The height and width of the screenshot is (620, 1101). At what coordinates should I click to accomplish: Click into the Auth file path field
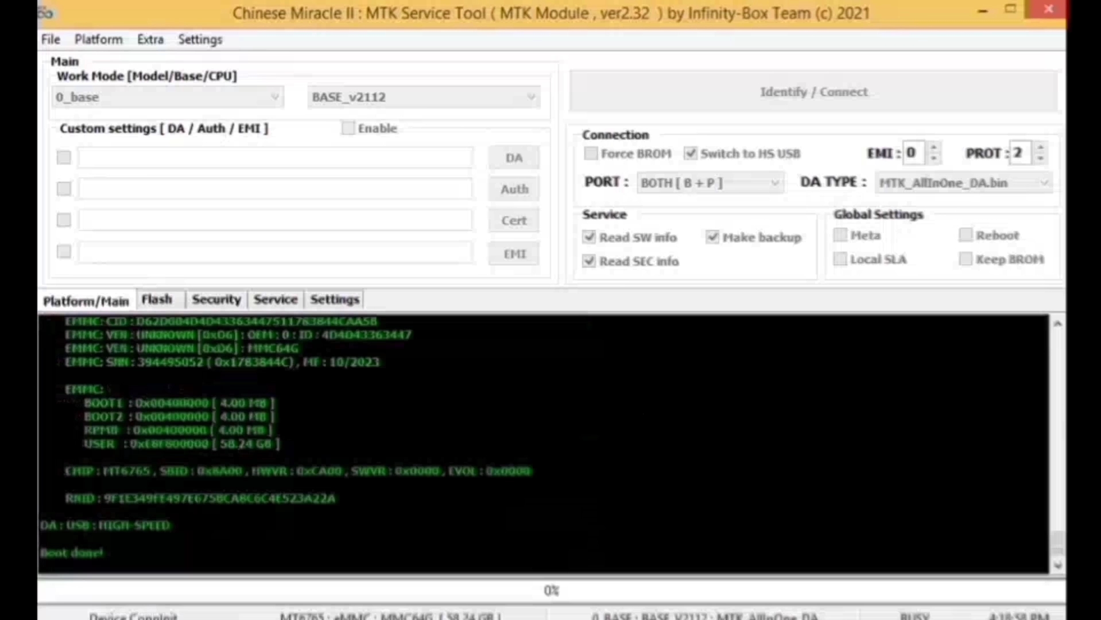[x=276, y=189]
